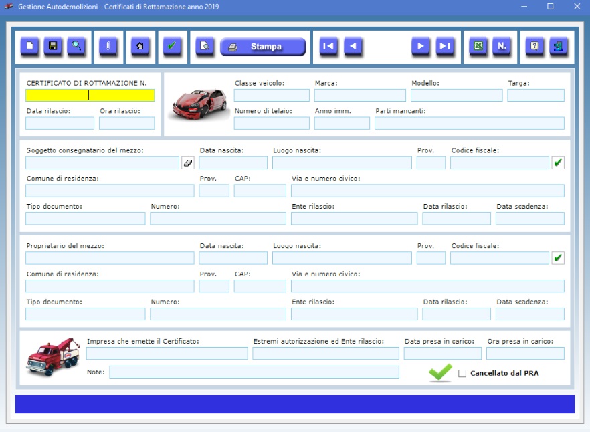Go to last record

[445, 46]
